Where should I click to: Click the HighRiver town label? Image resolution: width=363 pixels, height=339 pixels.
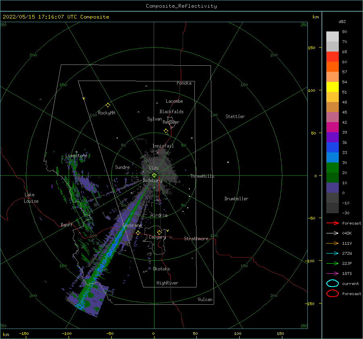(x=167, y=283)
